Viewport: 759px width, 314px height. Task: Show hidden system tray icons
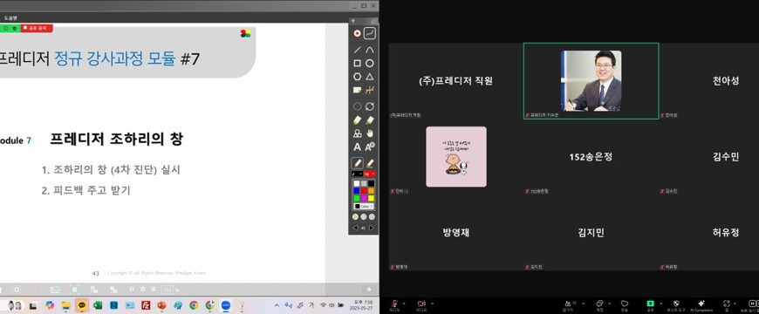click(277, 305)
